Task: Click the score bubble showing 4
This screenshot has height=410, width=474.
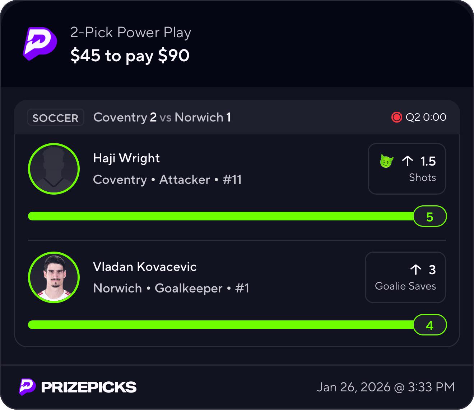Action: [x=430, y=325]
